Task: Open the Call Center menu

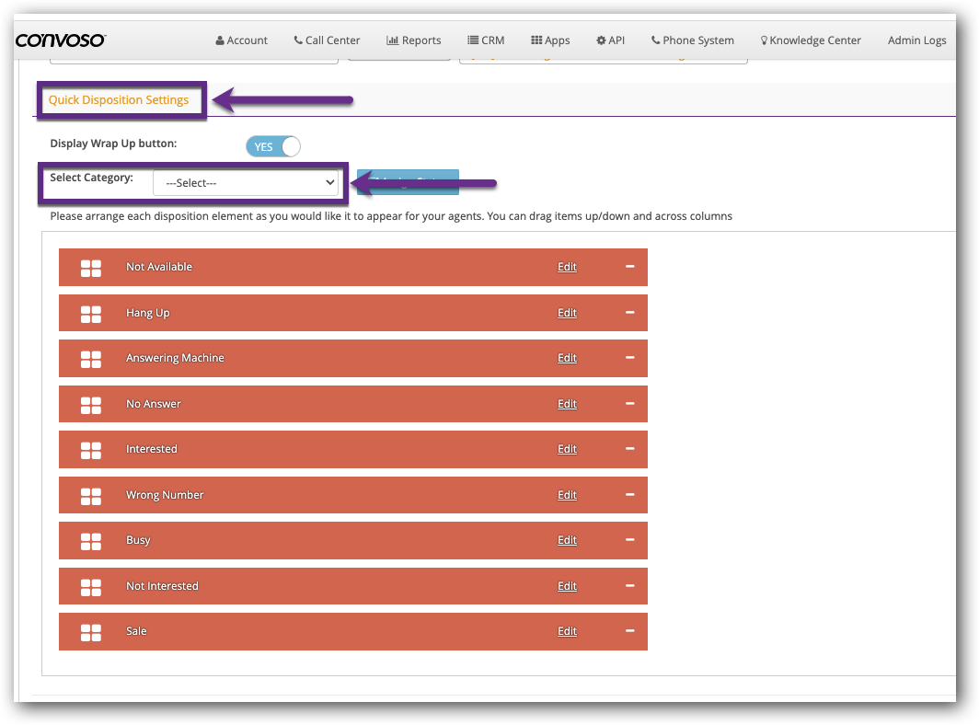Action: [x=328, y=40]
